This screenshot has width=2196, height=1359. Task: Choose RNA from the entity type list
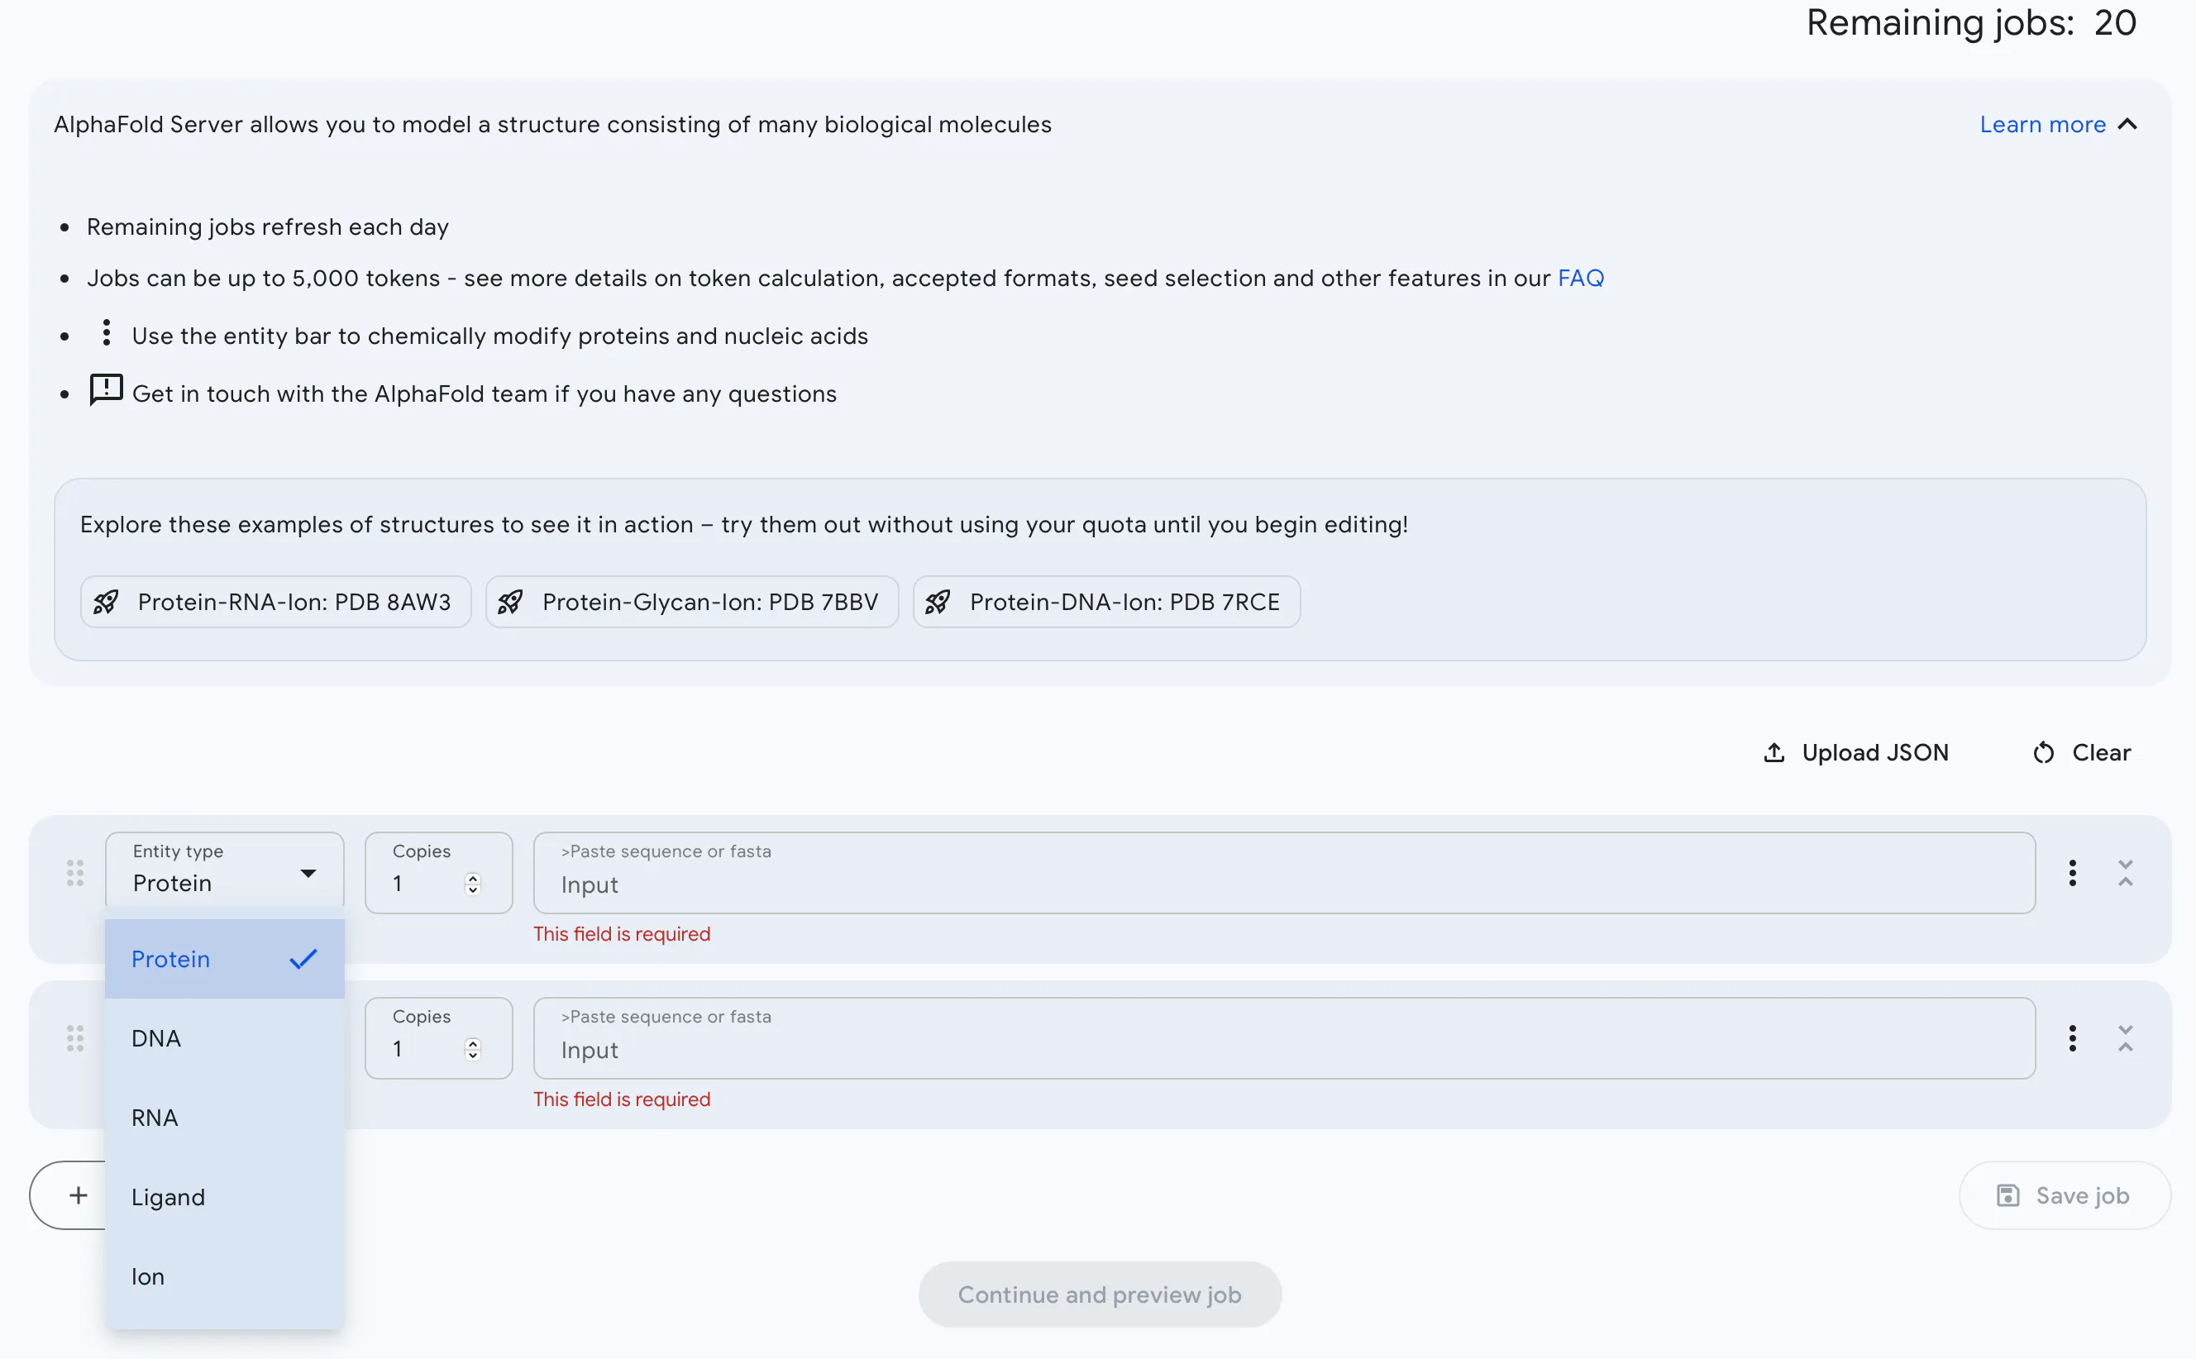224,1118
